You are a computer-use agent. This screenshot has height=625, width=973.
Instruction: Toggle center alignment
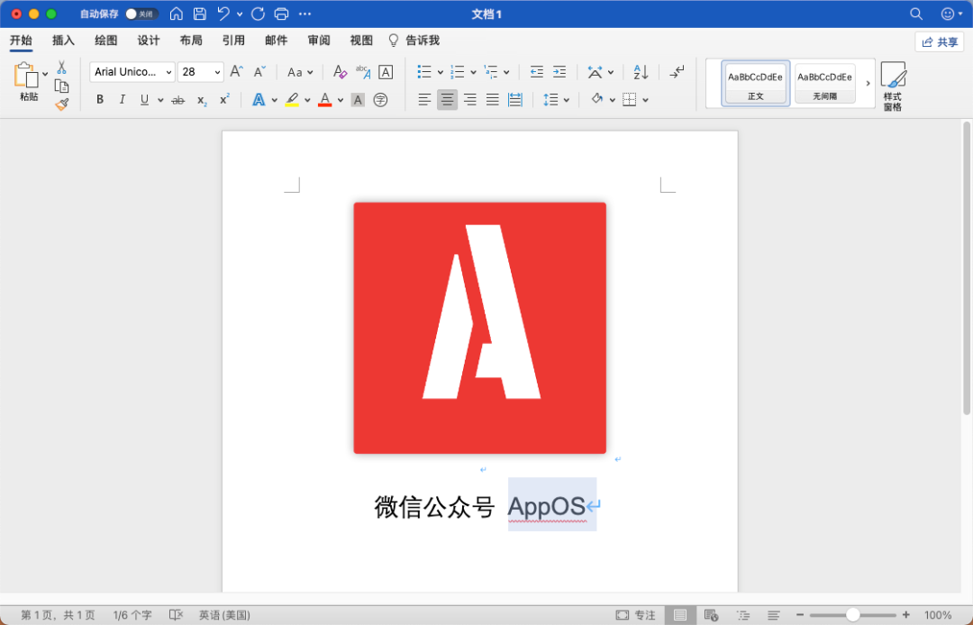pos(447,99)
